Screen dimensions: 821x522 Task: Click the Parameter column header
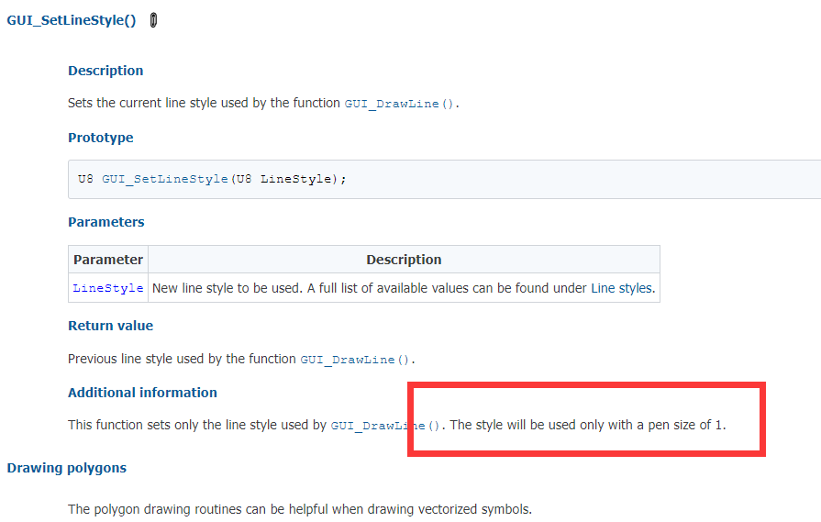point(108,260)
